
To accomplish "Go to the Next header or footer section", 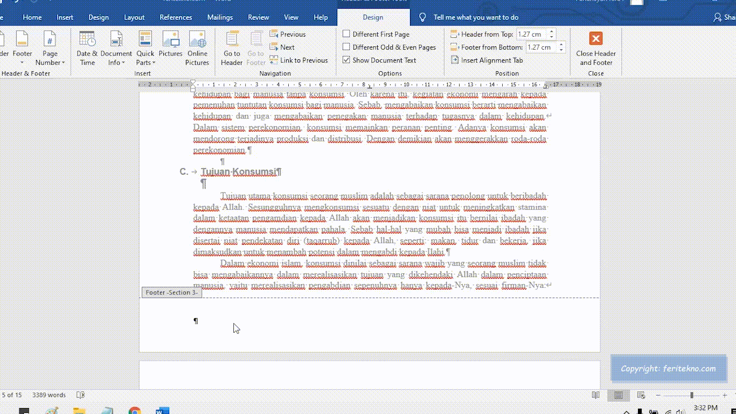I will (282, 47).
